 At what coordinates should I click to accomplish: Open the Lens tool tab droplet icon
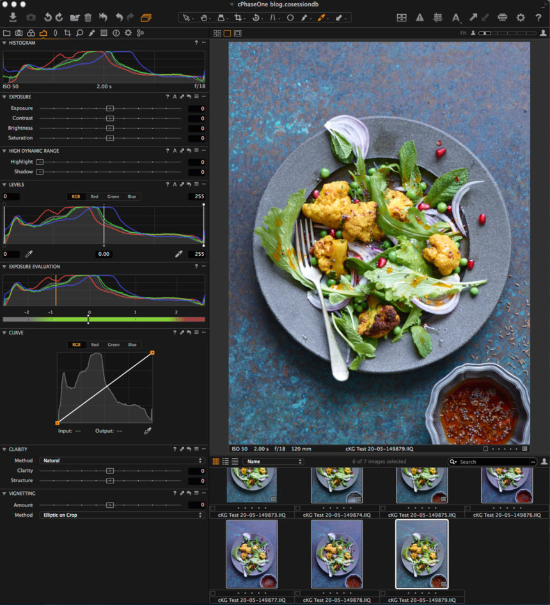pyautogui.click(x=56, y=31)
